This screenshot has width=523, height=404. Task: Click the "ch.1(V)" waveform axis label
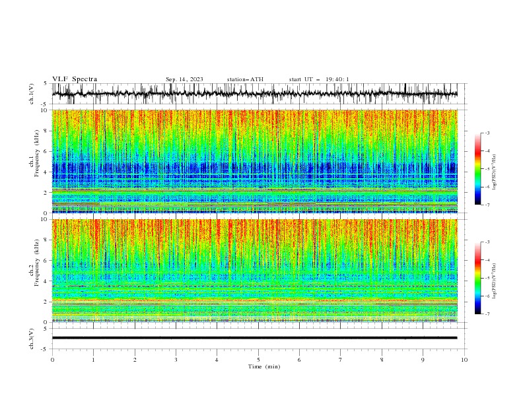32,94
